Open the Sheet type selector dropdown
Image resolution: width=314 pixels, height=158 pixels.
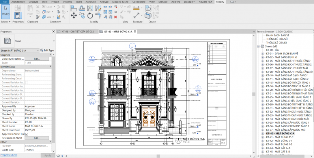54,41
